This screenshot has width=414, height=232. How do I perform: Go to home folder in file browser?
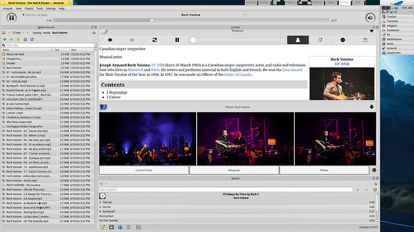pos(25,39)
